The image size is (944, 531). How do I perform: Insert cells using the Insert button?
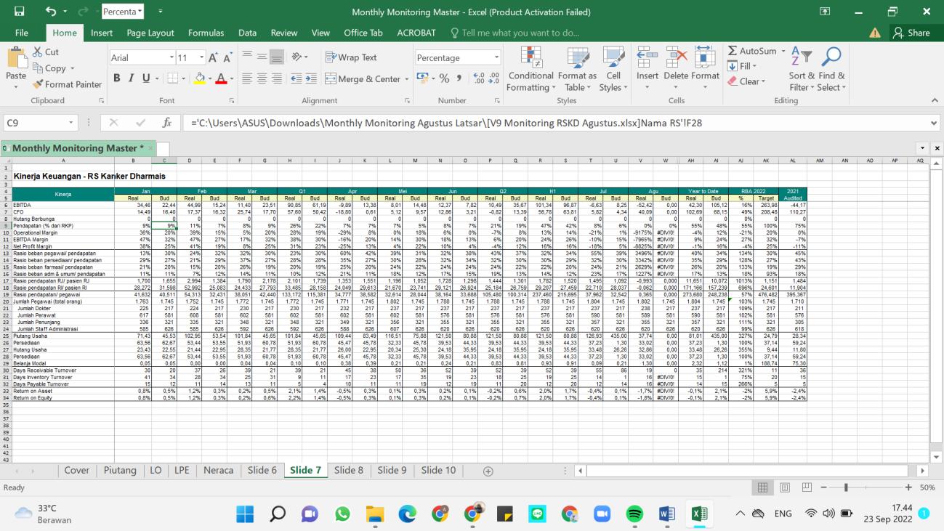648,69
